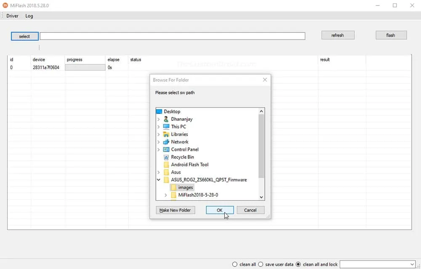Screen dimensions: 421x269
Task: Click the Dhananjay user profile icon
Action: pos(166,119)
